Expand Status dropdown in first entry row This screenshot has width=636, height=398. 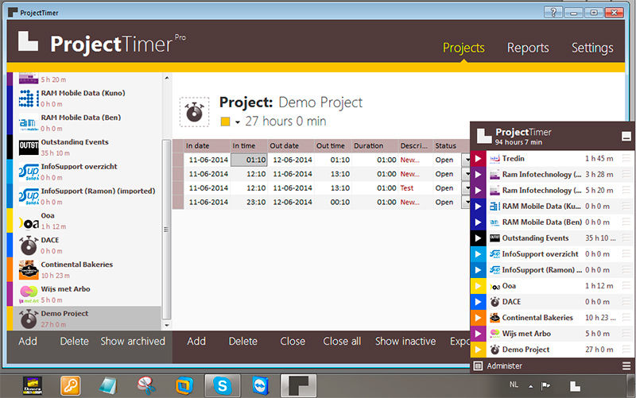[x=466, y=159]
